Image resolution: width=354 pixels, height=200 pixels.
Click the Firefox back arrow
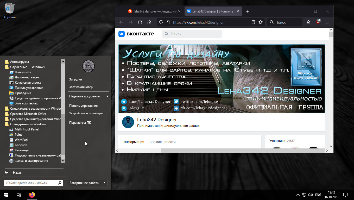tap(121, 22)
